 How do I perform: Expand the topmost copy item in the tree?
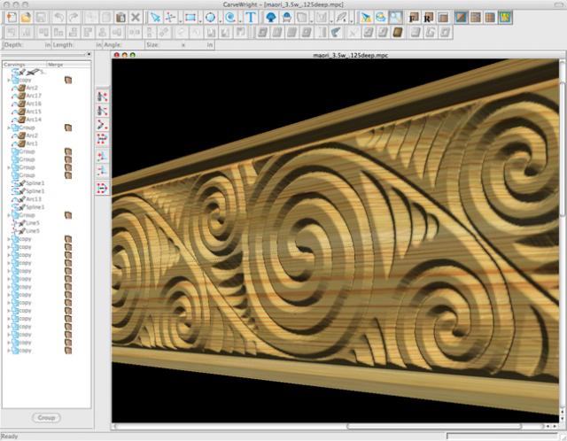click(x=9, y=80)
